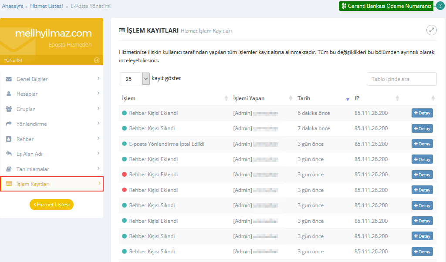Click the forward arrow icon beside Yönlendirme
The width and height of the screenshot is (446, 262).
click(x=9, y=124)
